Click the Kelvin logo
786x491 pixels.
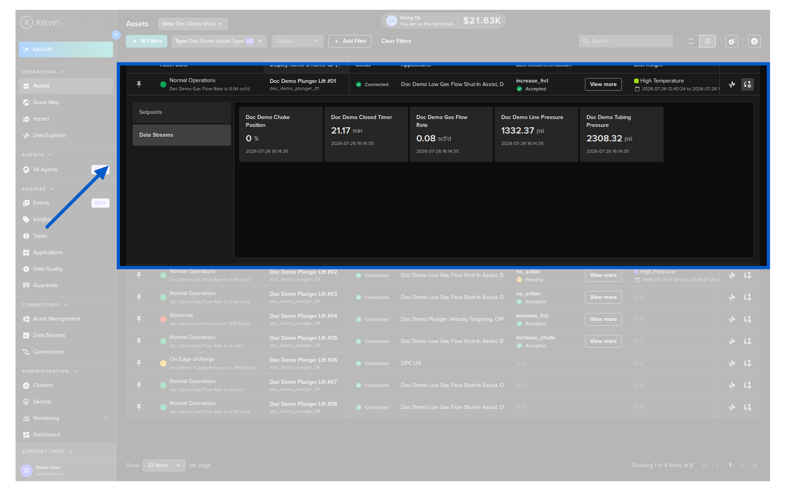40,23
